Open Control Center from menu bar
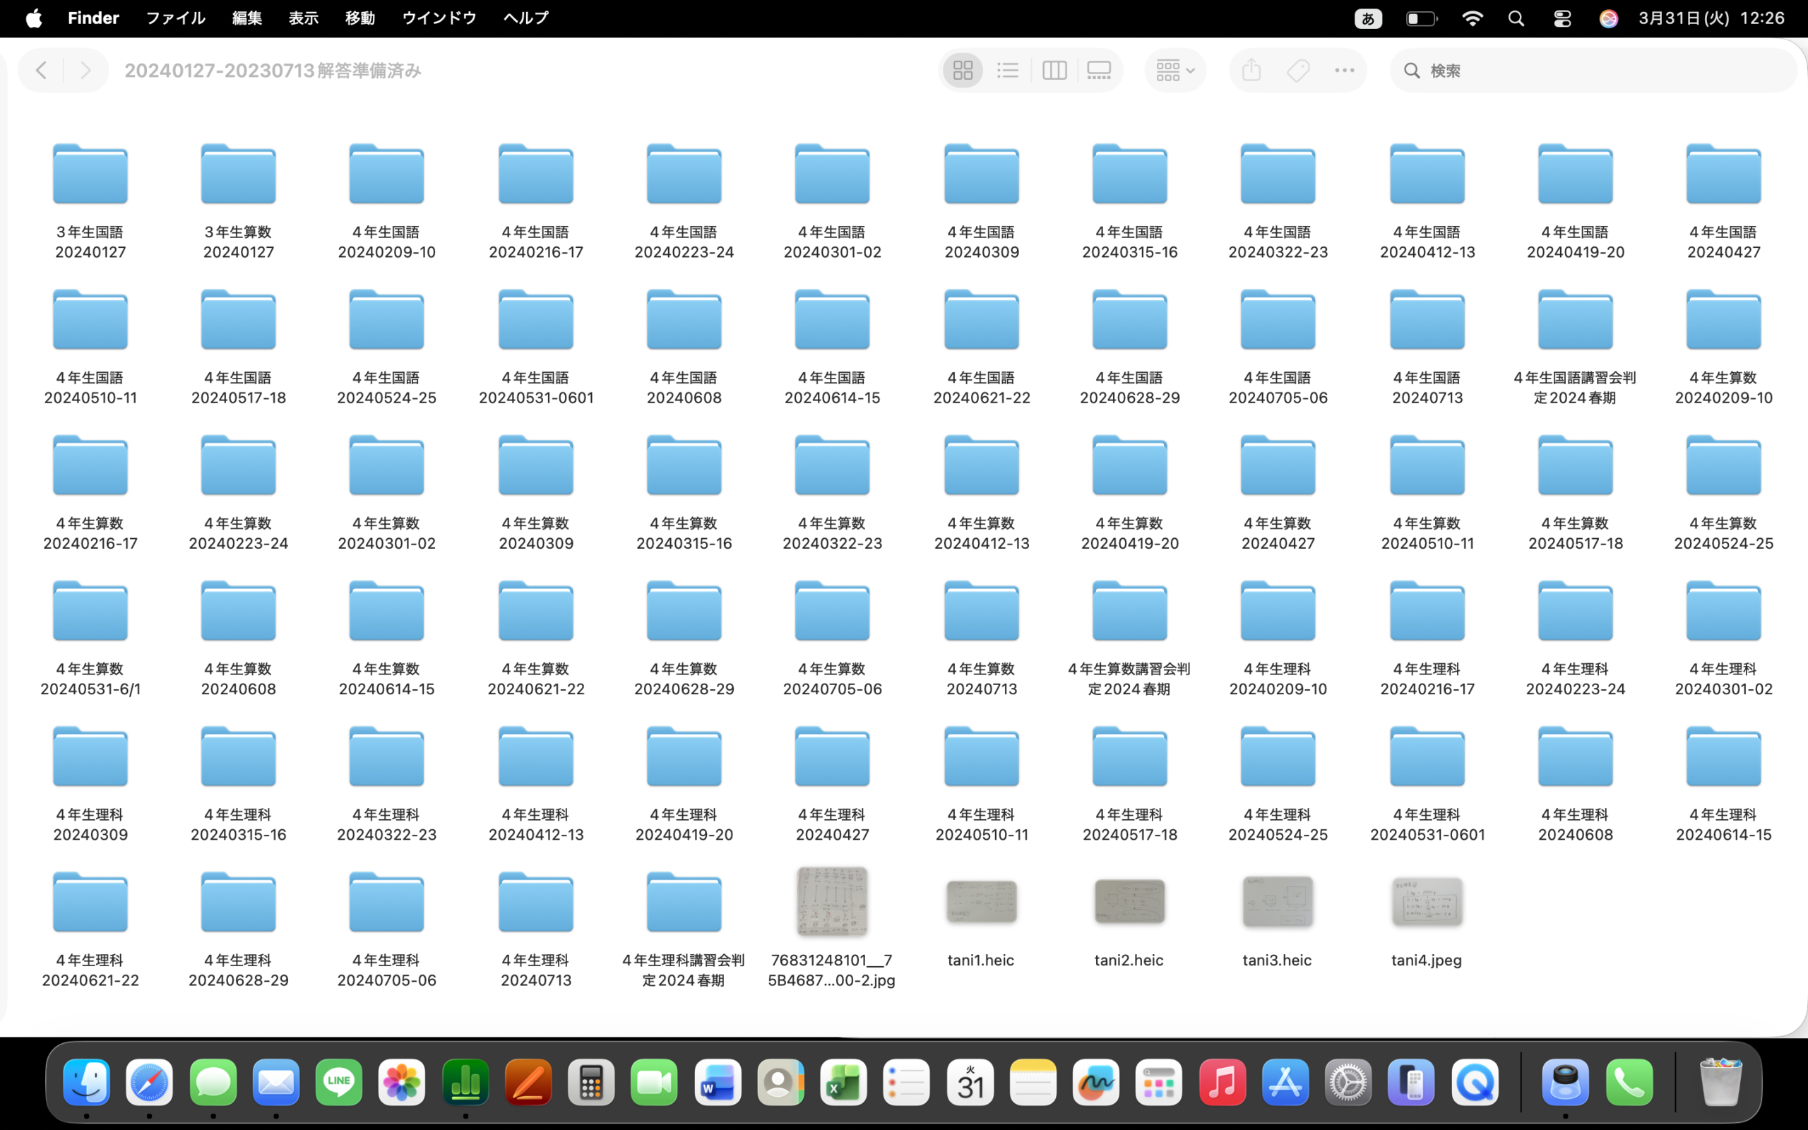This screenshot has height=1130, width=1808. (x=1562, y=18)
